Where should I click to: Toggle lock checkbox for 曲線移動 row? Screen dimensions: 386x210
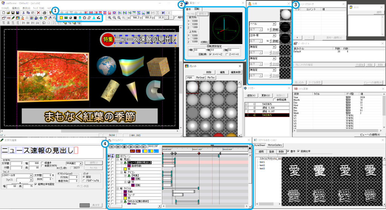point(112,166)
